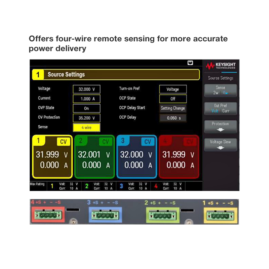Toggle the Sense 2w/4w softkey
The height and width of the screenshot is (269, 269).
(221, 90)
